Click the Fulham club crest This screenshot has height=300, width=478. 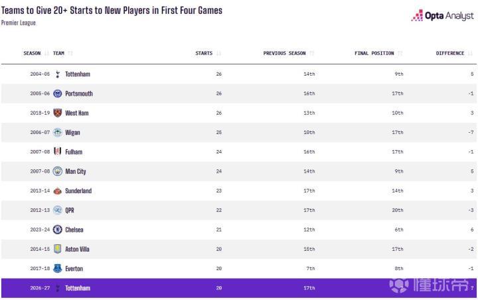tap(57, 151)
